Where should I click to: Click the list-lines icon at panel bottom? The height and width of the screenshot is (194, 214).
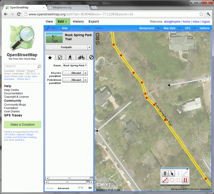click(90, 188)
